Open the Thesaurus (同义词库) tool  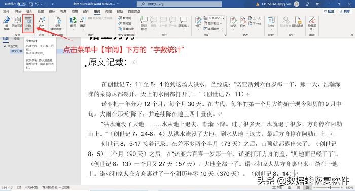(17, 22)
